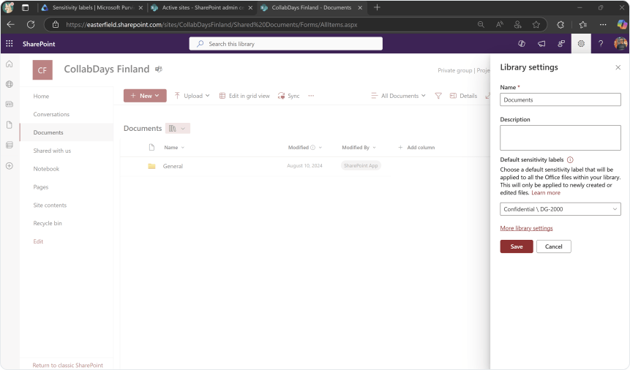Save the library settings

click(517, 246)
